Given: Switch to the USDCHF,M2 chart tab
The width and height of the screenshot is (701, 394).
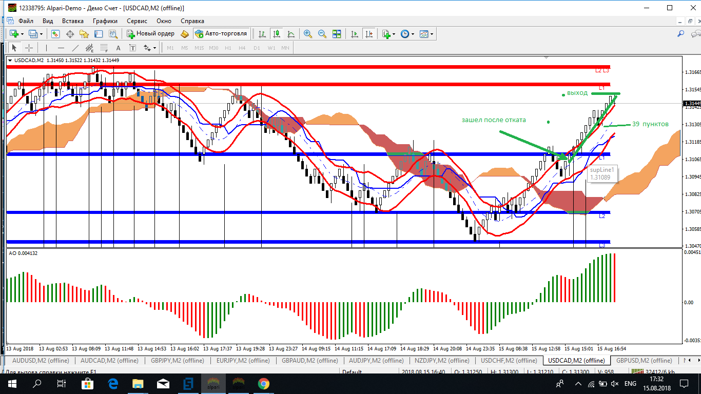Looking at the screenshot, I should click(x=509, y=361).
